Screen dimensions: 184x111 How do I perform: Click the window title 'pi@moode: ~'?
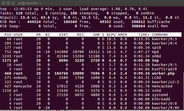click(x=30, y=3)
